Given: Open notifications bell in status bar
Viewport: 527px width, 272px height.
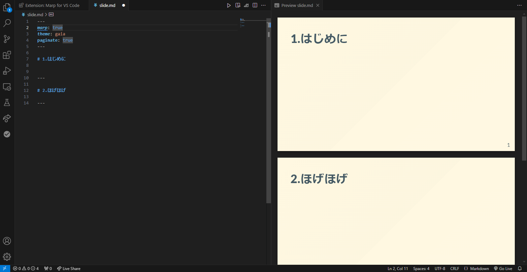Looking at the screenshot, I should coord(520,268).
